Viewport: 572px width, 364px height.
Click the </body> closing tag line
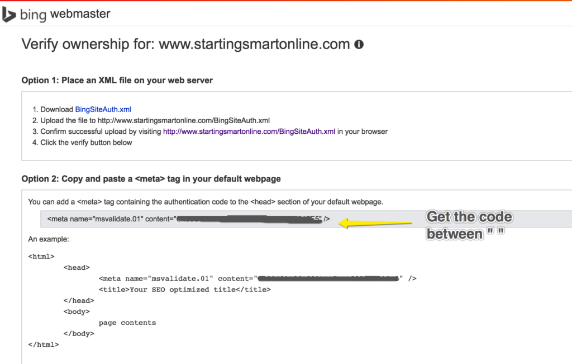click(79, 334)
